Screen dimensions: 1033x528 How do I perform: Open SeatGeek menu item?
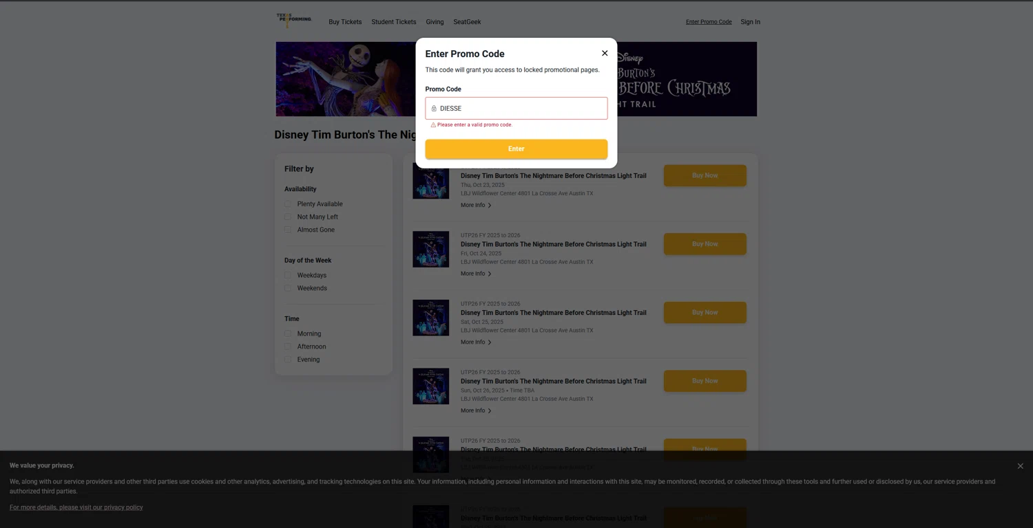point(467,22)
